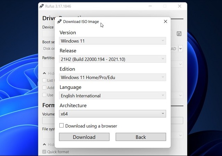Expand the Release dropdown showing 21H2

(x=112, y=59)
